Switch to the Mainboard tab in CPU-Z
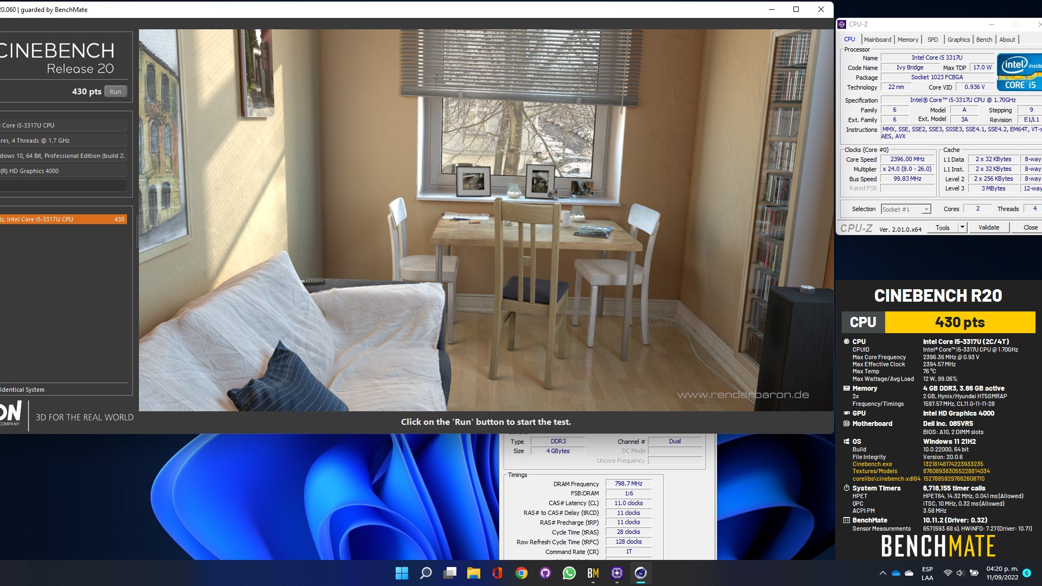The image size is (1042, 586). pos(878,40)
